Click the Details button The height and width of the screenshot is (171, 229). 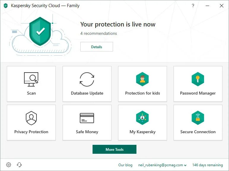point(96,47)
